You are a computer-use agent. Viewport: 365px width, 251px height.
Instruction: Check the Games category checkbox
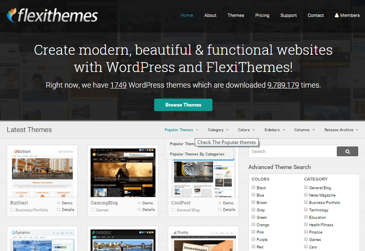point(306,239)
